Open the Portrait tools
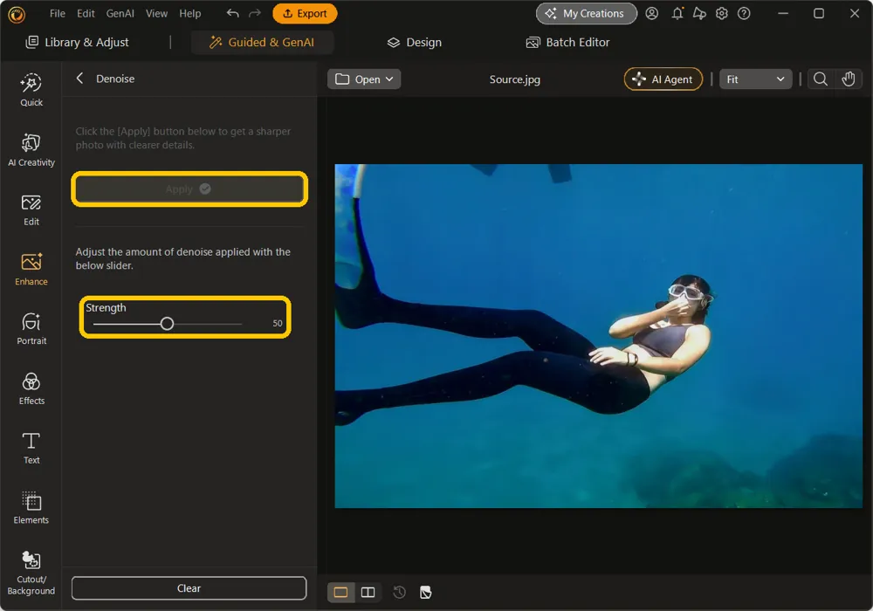 [31, 329]
